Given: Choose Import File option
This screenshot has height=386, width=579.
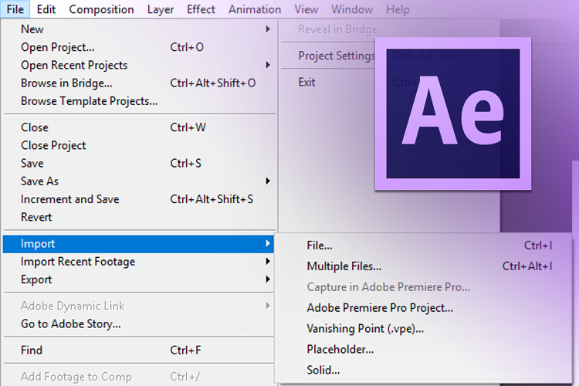Looking at the screenshot, I should pos(320,245).
